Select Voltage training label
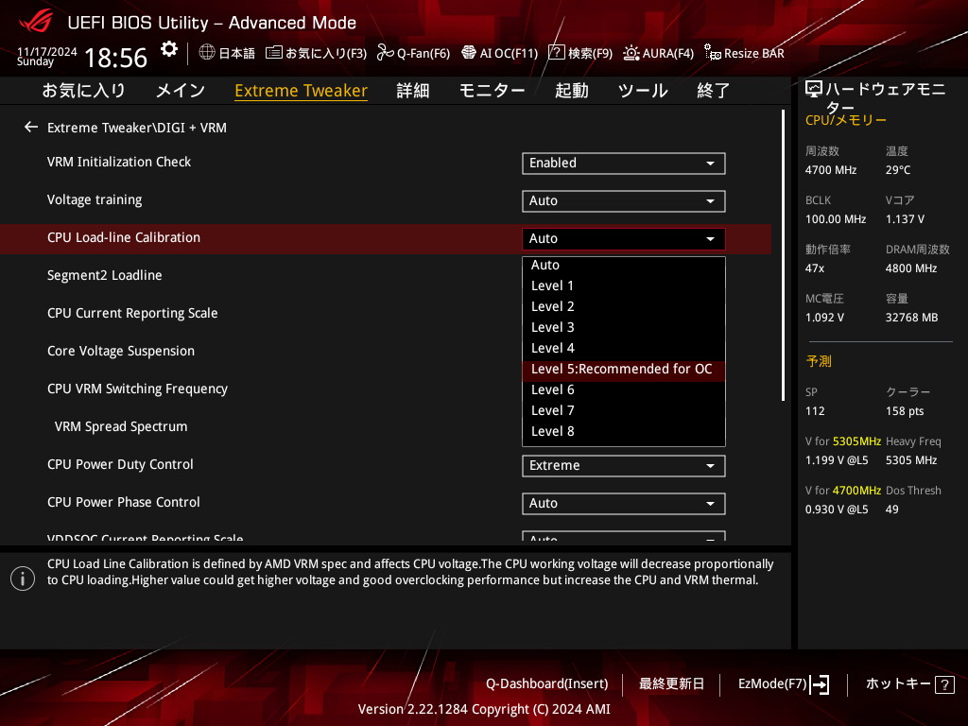 [95, 200]
